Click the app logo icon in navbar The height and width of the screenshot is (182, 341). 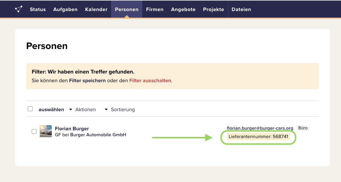pyautogui.click(x=19, y=9)
